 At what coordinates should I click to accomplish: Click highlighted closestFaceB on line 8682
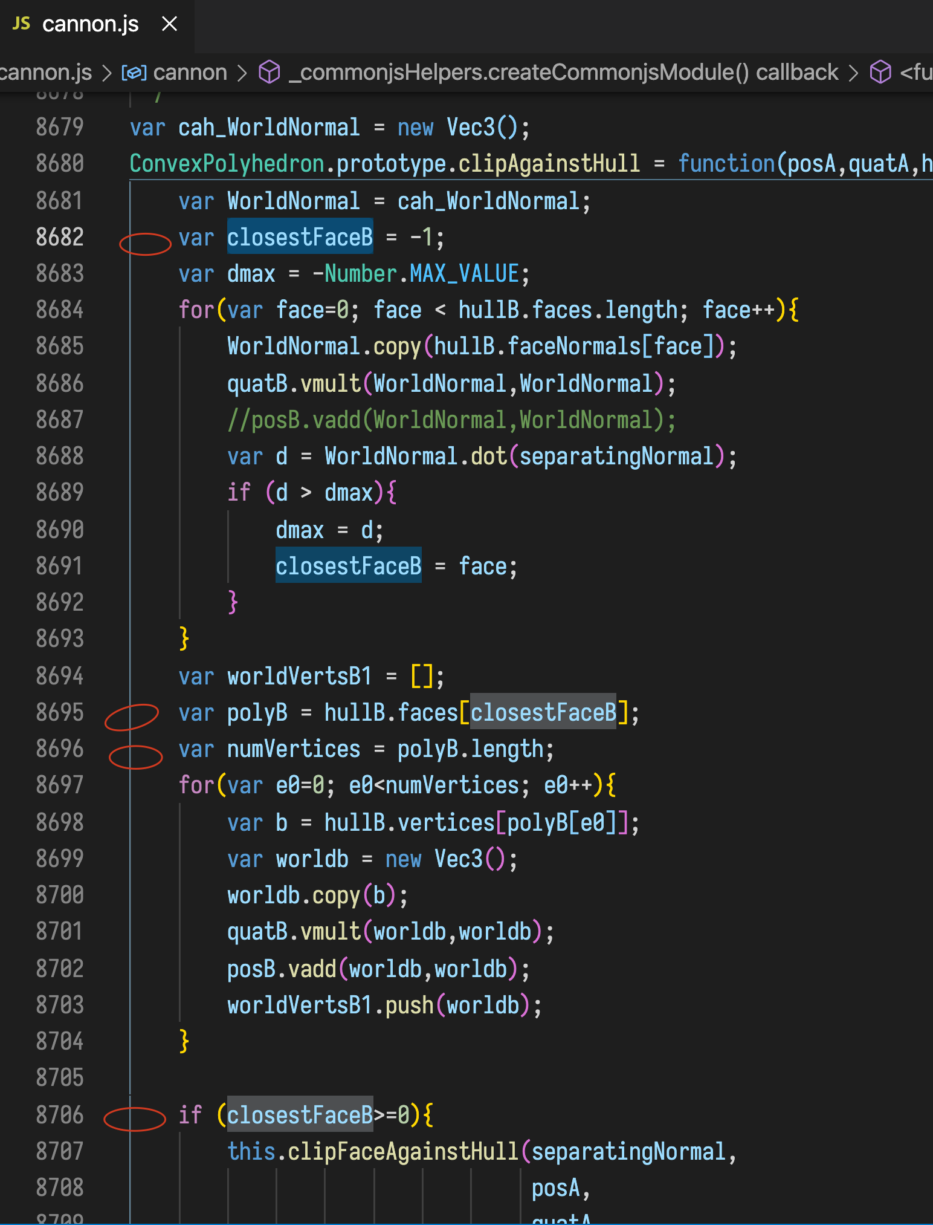(x=300, y=237)
